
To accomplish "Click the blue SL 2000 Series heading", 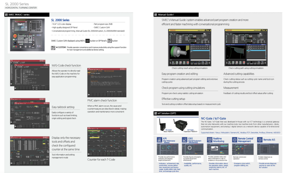I will pyautogui.click(x=60, y=20).
